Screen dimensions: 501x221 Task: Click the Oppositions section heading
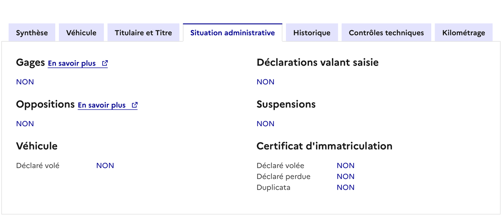[x=45, y=104]
